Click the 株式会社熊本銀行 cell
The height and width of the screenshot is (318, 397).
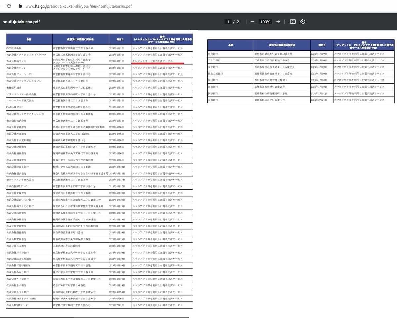(29, 160)
